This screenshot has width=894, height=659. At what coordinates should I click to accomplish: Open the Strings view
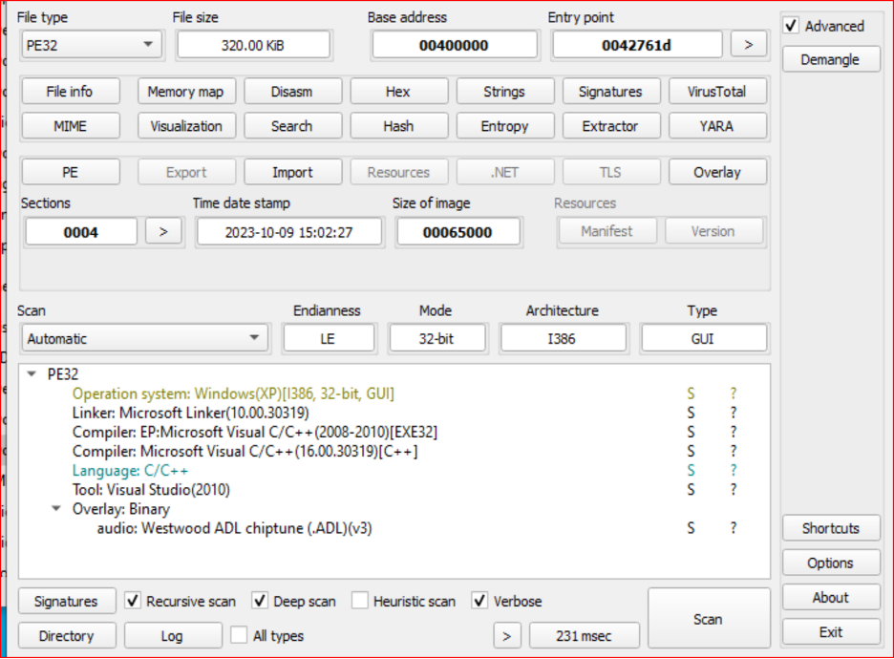(504, 92)
